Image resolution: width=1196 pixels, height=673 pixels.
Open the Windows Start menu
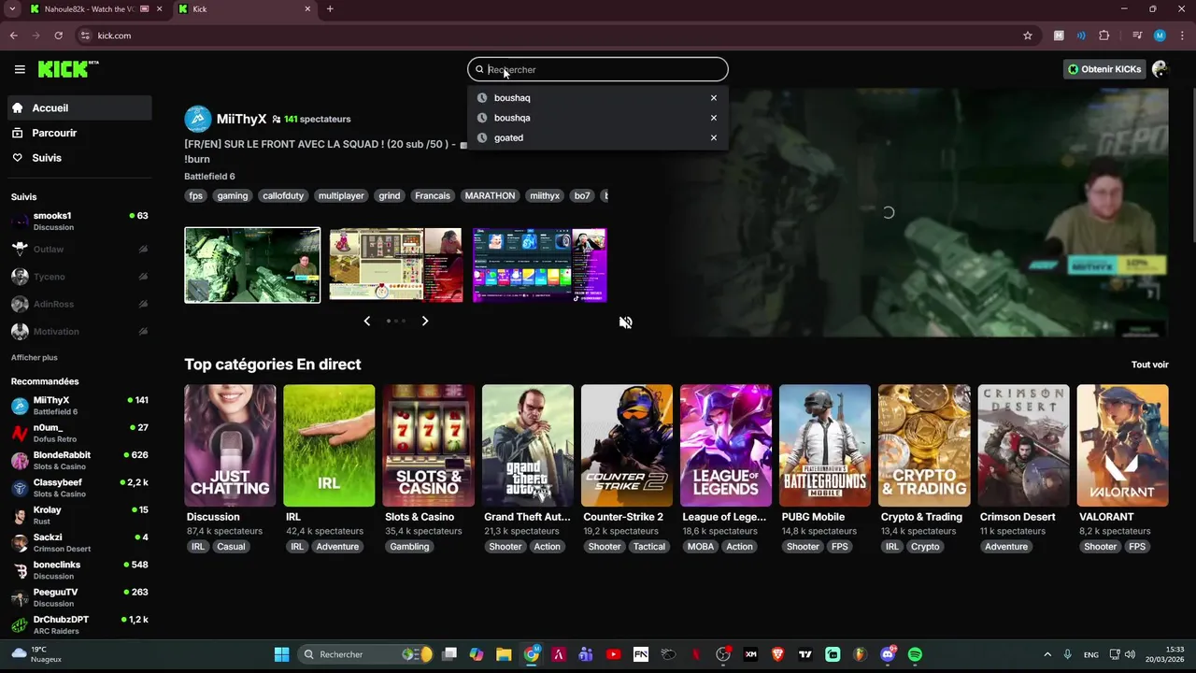[281, 654]
